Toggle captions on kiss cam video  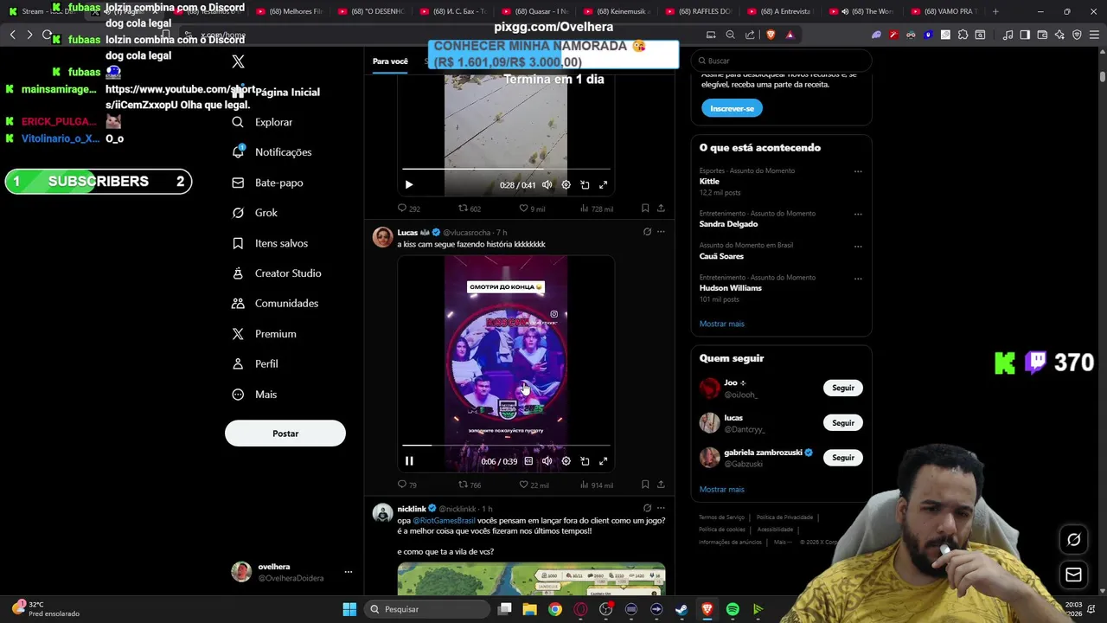click(x=528, y=461)
